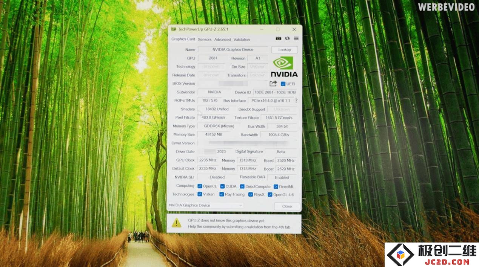Viewport: 479px width, 267px height.
Task: Click the Die Size field showing Unknown
Action: 258,67
